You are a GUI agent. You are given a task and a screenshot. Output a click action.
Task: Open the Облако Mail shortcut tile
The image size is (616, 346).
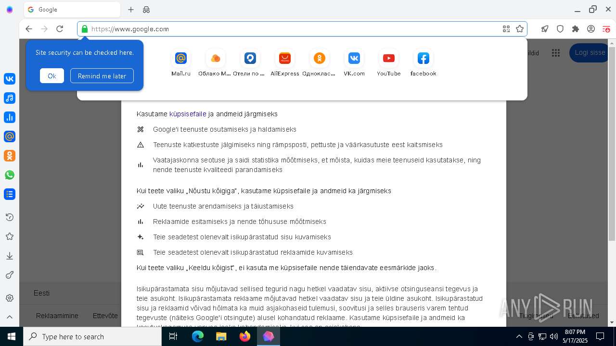pos(215,63)
